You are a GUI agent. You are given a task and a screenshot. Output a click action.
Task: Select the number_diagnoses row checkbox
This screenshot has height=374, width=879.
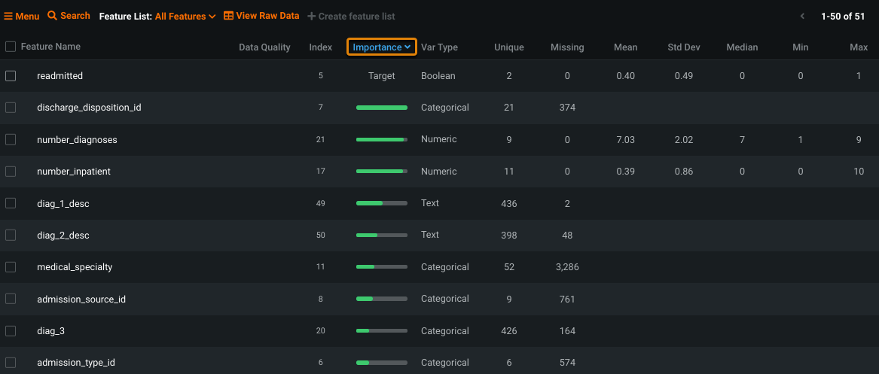11,140
